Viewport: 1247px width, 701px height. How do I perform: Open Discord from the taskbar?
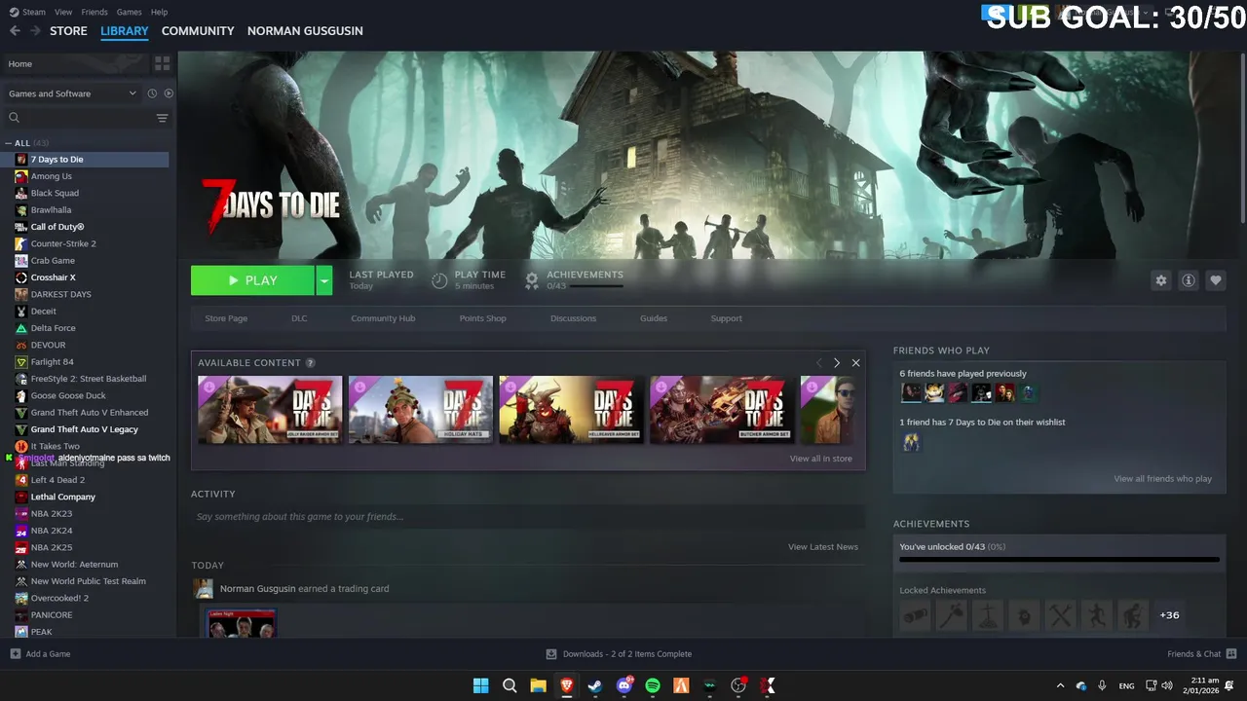tap(624, 685)
